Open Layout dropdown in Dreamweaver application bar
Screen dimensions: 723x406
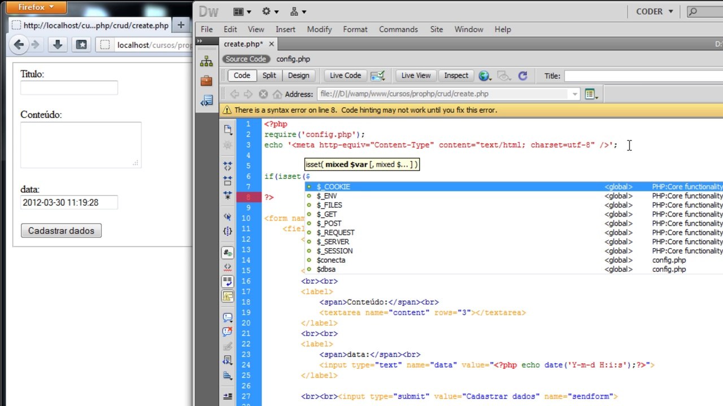(x=242, y=11)
